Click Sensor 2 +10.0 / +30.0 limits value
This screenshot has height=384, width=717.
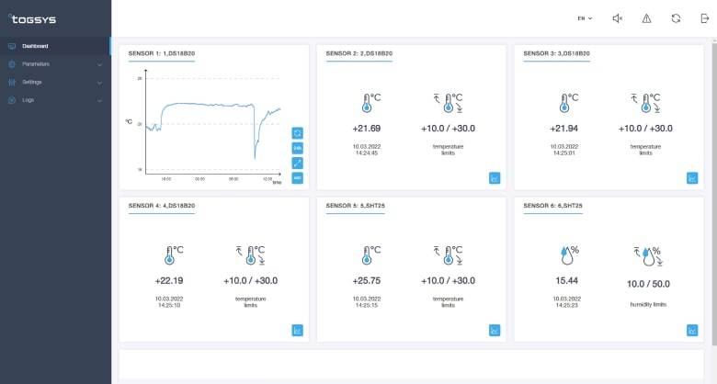point(449,129)
